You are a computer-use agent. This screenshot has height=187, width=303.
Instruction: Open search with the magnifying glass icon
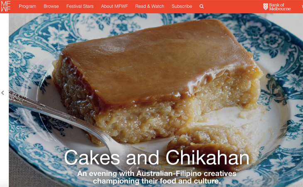[202, 6]
